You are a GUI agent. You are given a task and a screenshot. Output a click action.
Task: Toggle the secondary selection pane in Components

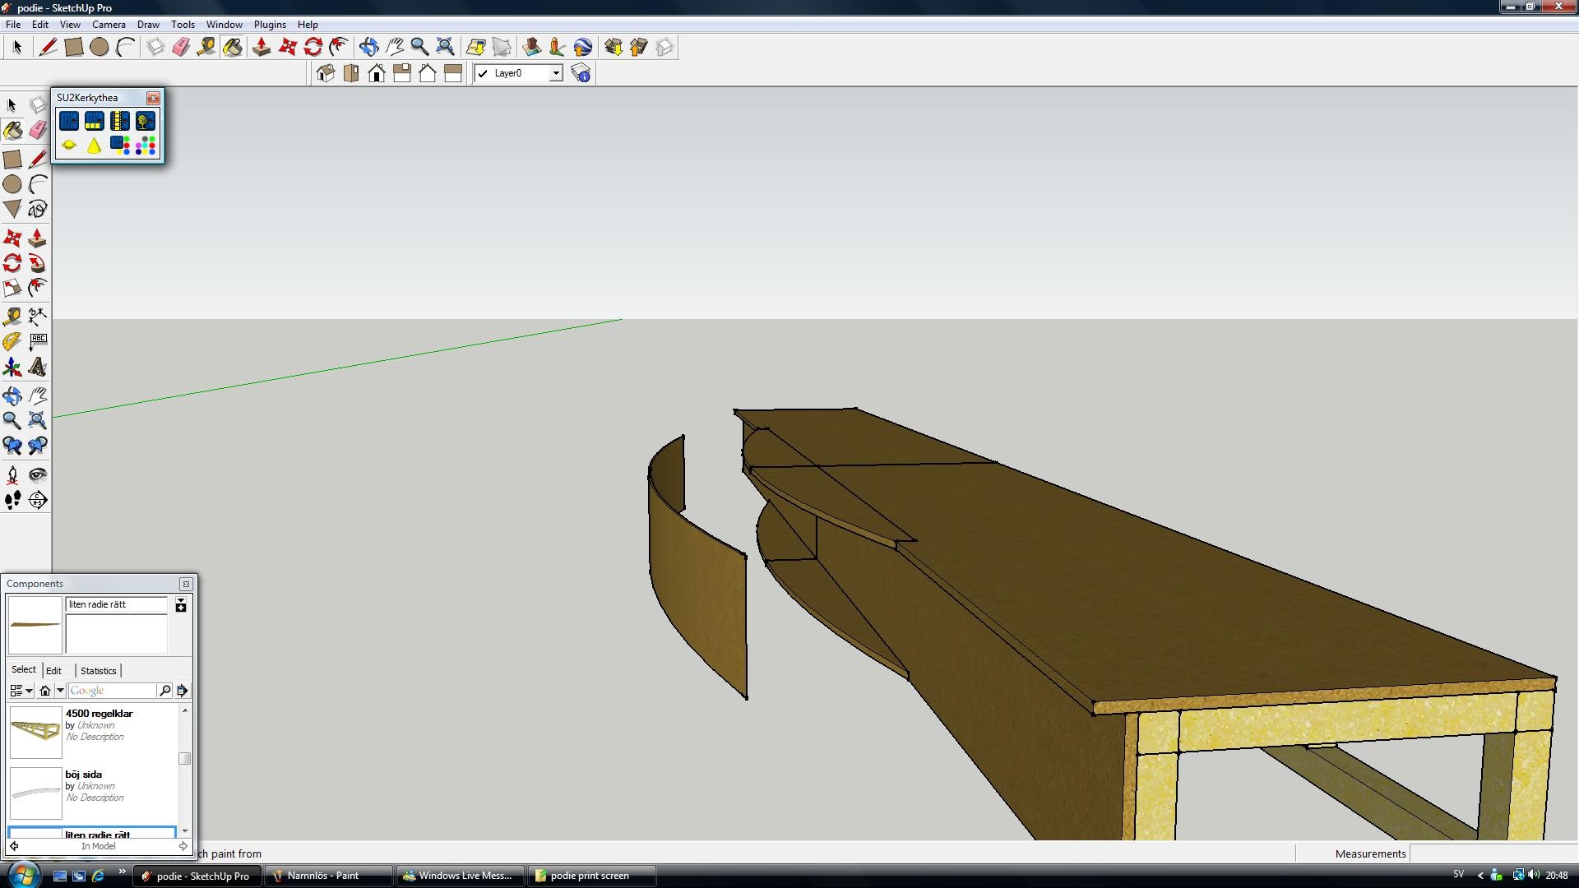tap(181, 604)
